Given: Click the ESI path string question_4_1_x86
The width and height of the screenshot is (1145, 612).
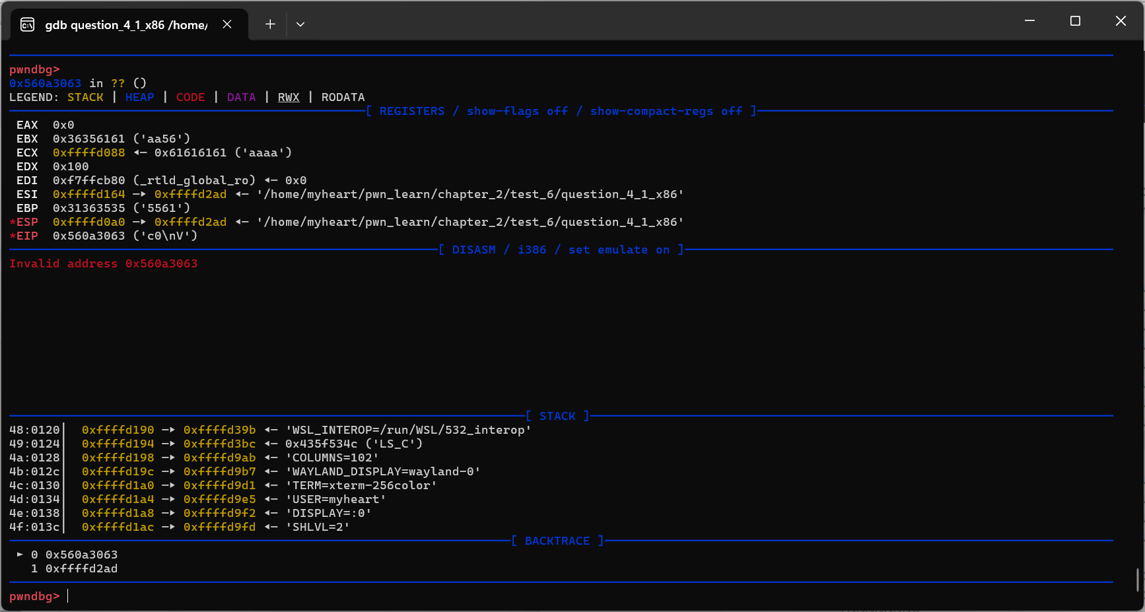Looking at the screenshot, I should [x=470, y=194].
